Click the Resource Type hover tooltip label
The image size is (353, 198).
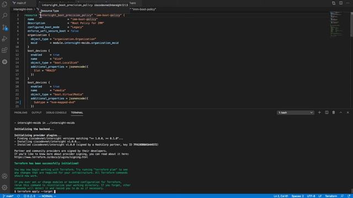50,11
